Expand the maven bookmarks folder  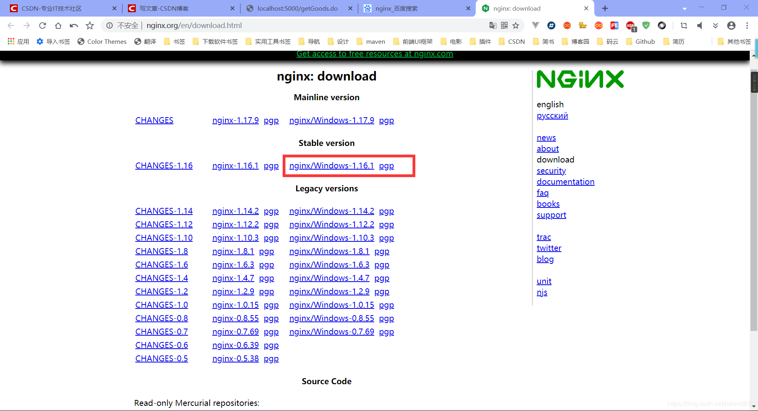(371, 41)
